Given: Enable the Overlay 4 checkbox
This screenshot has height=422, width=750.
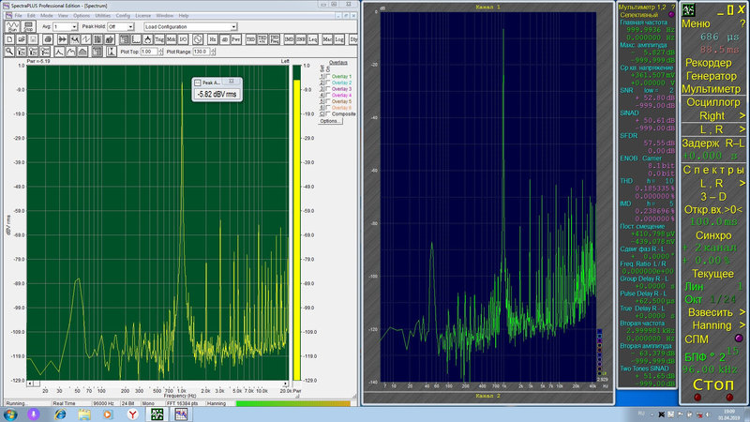Looking at the screenshot, I should pyautogui.click(x=327, y=96).
